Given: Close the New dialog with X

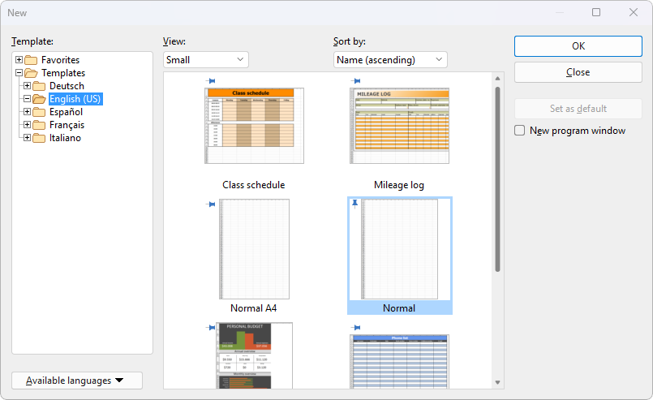Looking at the screenshot, I should click(634, 12).
